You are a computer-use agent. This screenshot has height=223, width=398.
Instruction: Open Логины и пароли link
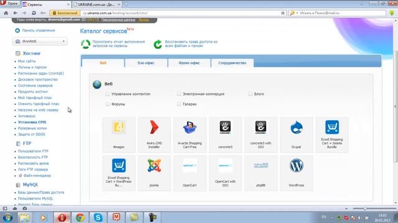click(x=32, y=68)
